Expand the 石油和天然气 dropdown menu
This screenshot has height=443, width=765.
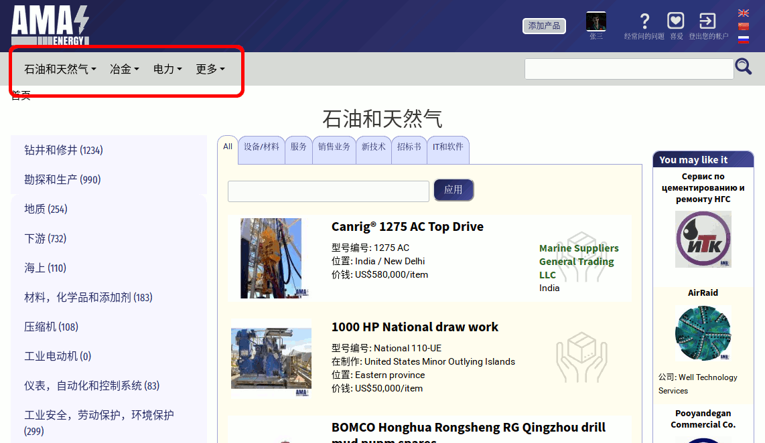pos(60,69)
